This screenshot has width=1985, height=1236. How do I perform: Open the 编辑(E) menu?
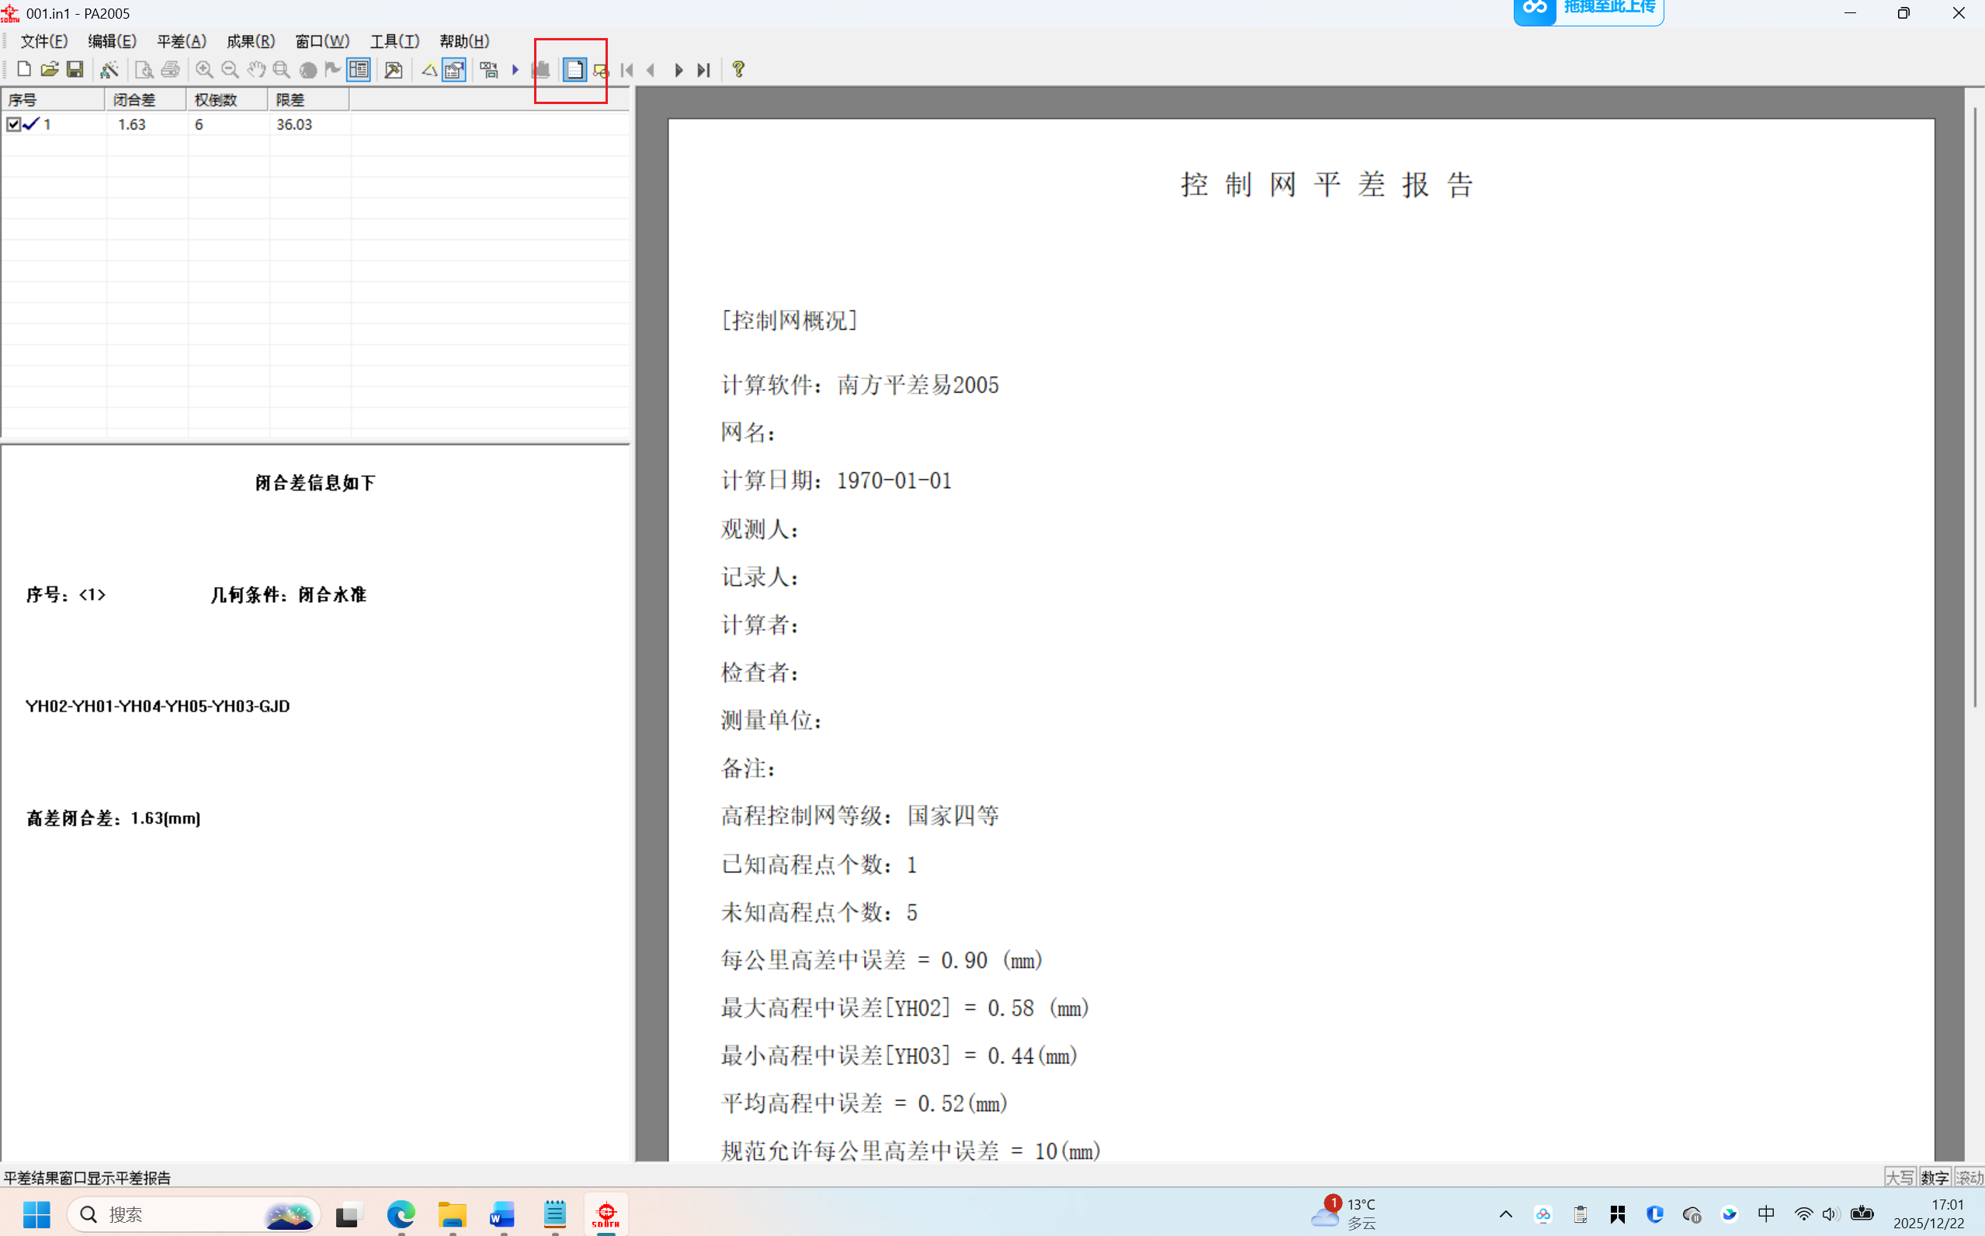tap(112, 41)
